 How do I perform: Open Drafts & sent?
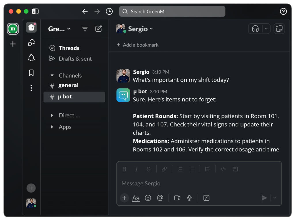[x=75, y=59]
